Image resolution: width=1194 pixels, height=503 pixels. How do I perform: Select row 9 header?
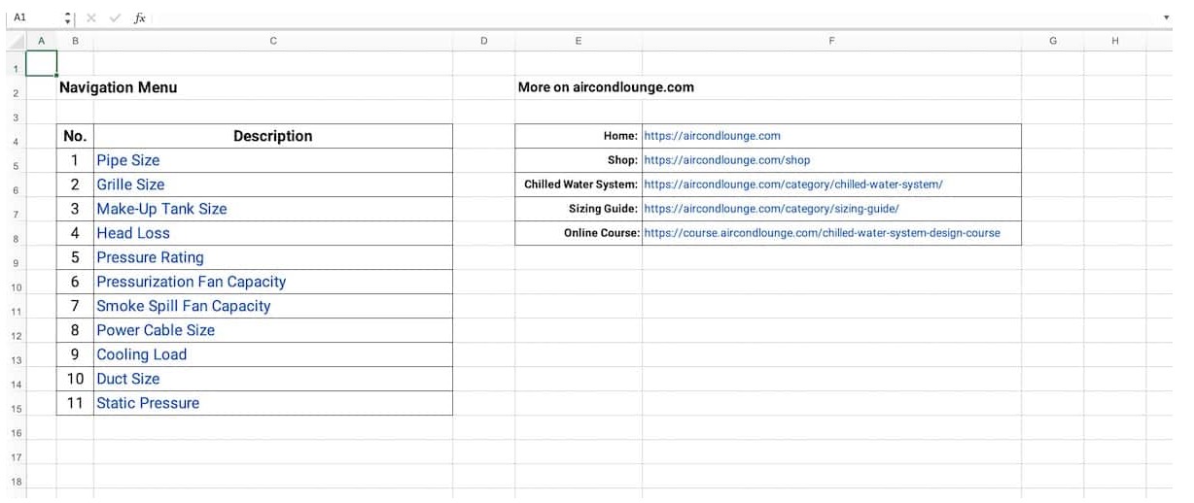(x=16, y=263)
